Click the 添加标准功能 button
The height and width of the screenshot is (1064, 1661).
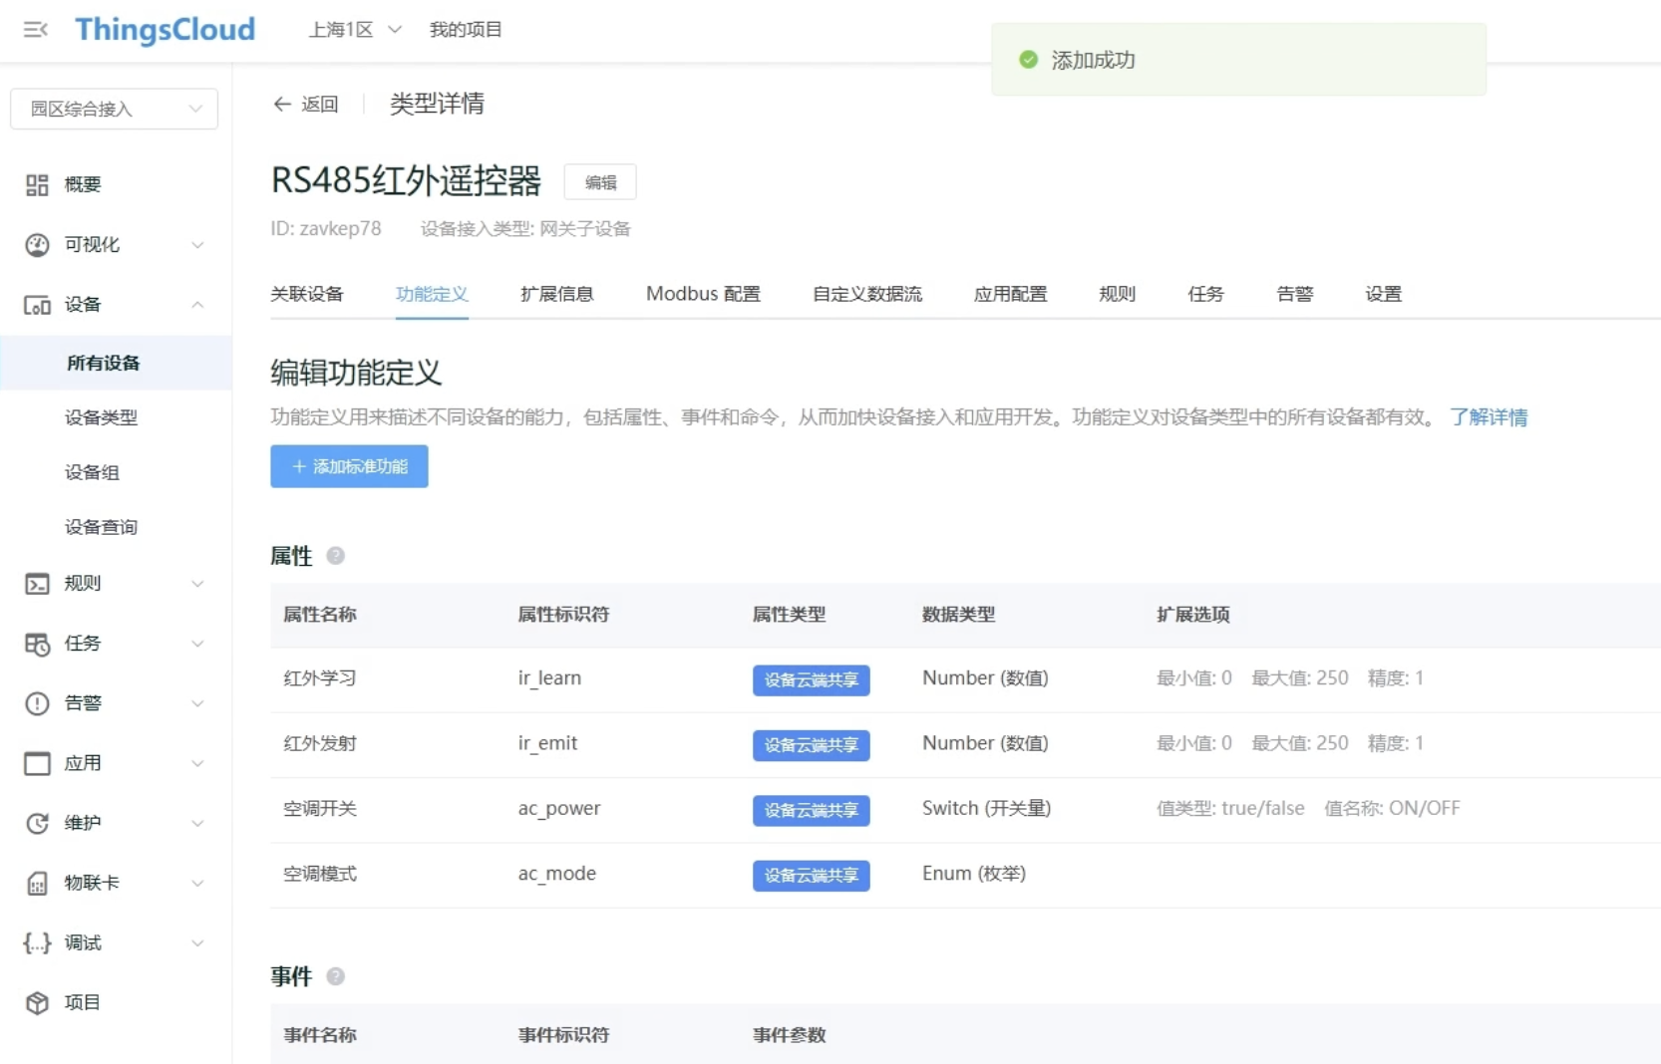pos(349,466)
